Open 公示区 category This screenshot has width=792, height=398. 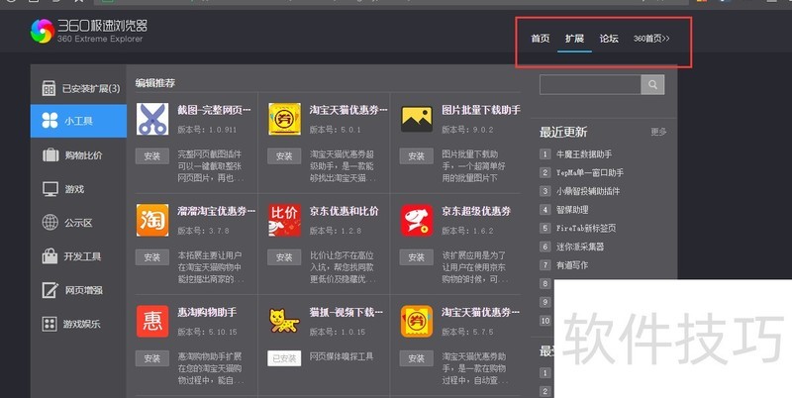(78, 222)
